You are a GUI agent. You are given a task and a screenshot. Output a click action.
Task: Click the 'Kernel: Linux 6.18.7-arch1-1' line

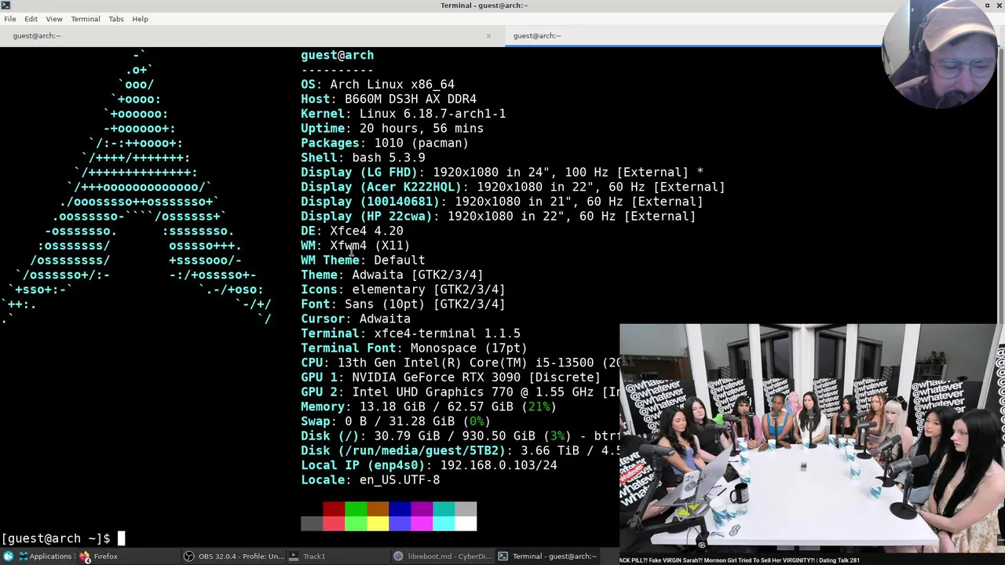pyautogui.click(x=403, y=114)
